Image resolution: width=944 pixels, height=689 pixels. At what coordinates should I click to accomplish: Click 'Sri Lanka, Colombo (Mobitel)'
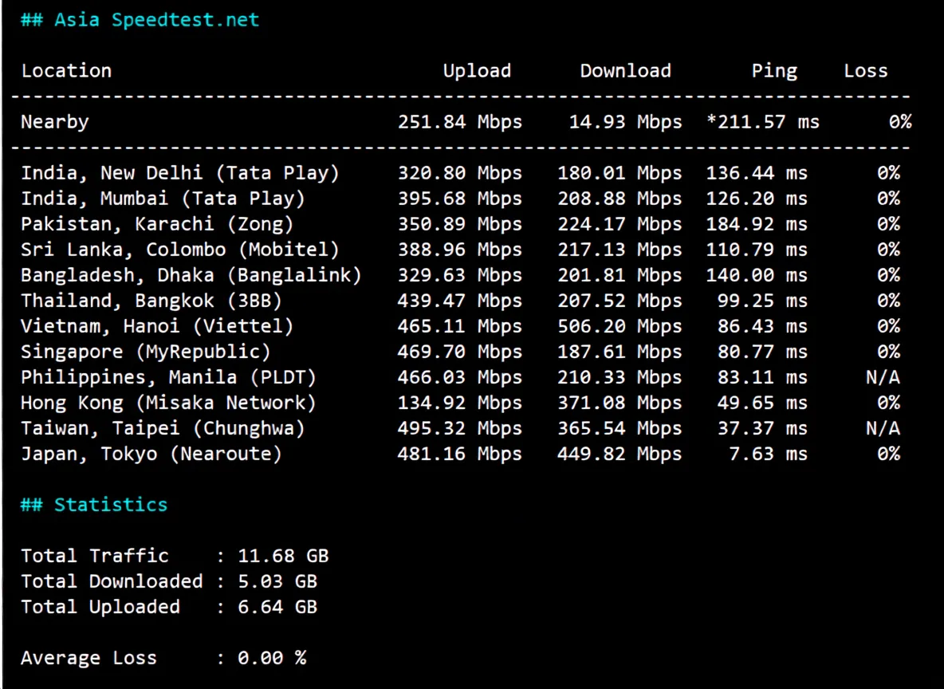pyautogui.click(x=181, y=250)
